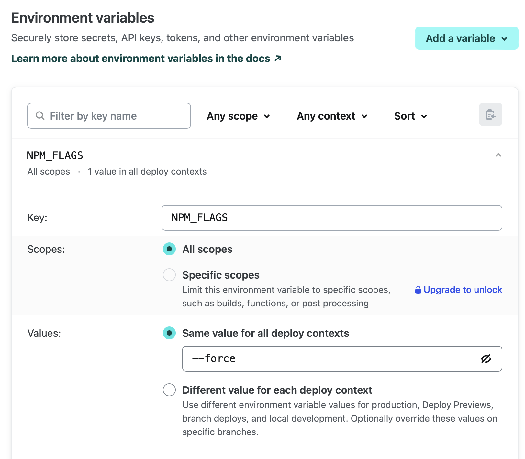Image resolution: width=525 pixels, height=459 pixels.
Task: Click into the Key text field
Action: pos(331,218)
